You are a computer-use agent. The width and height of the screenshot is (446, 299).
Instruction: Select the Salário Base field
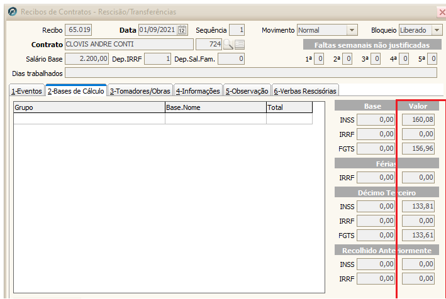(x=87, y=59)
